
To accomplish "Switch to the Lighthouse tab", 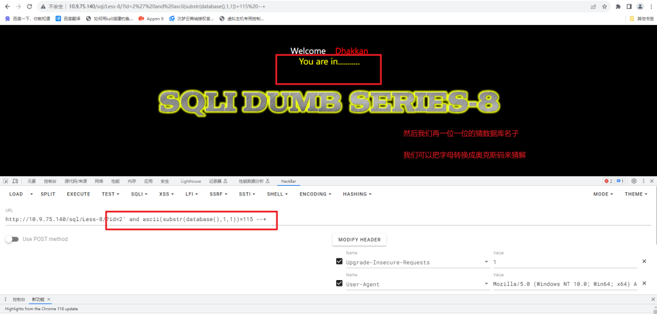I will [191, 181].
